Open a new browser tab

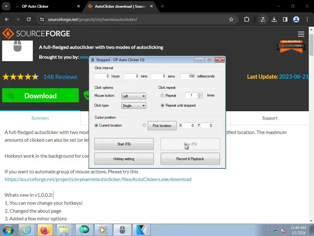click(x=163, y=6)
